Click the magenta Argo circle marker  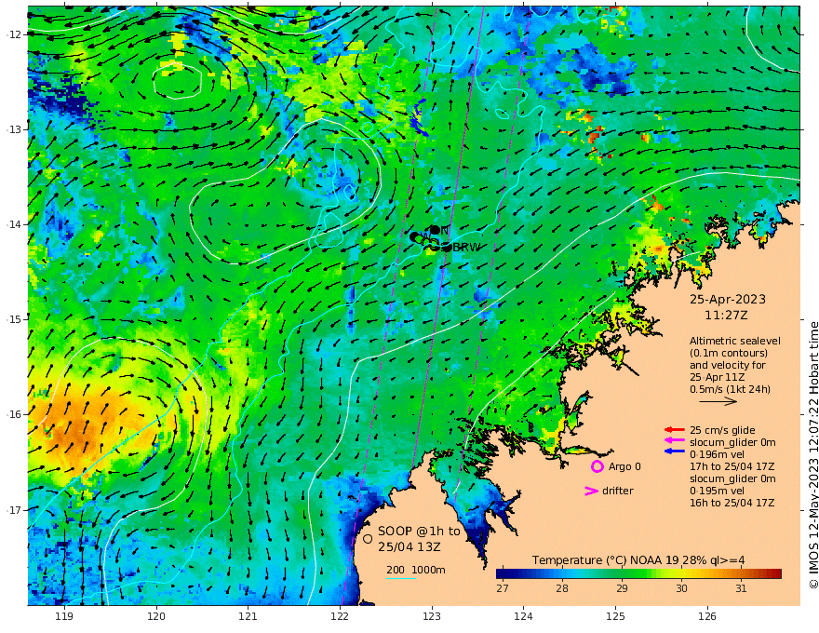597,466
